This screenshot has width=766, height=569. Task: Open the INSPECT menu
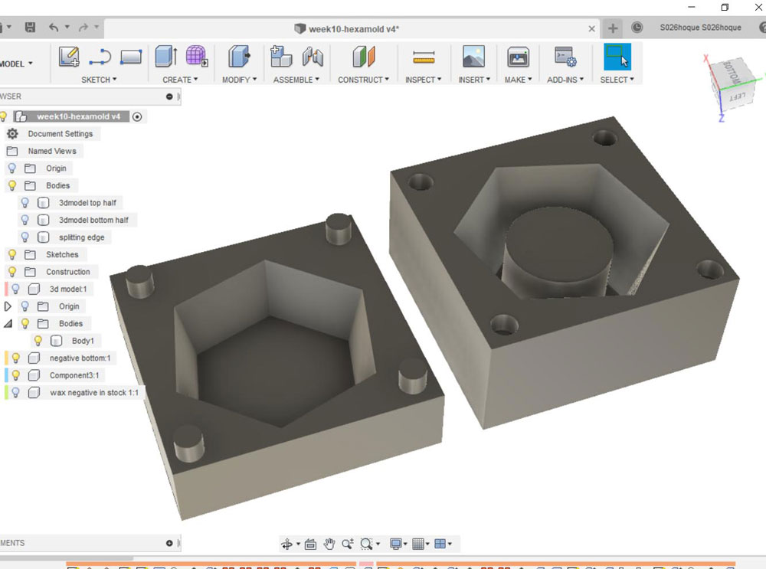pyautogui.click(x=423, y=80)
